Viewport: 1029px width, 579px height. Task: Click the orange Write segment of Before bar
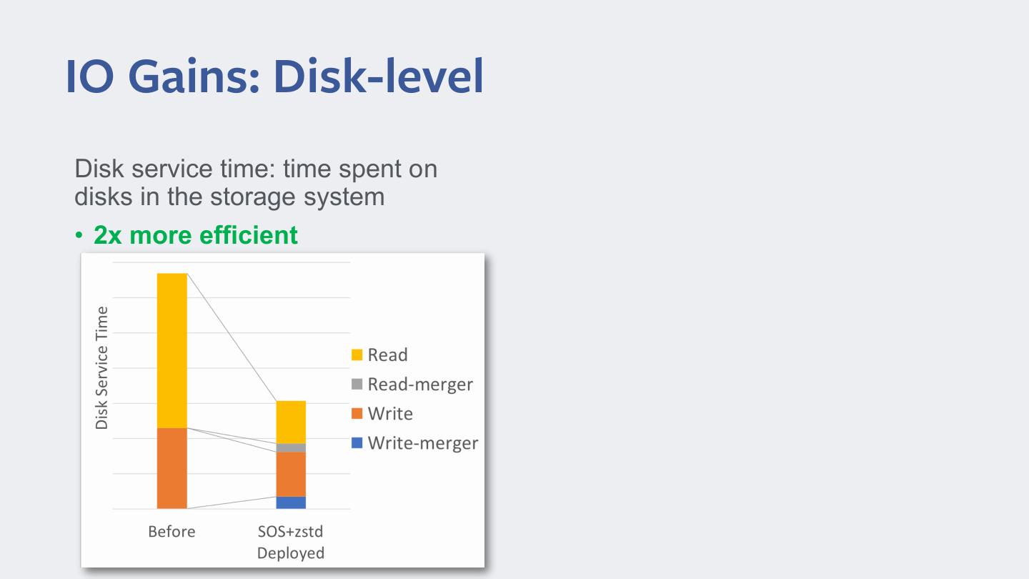coord(171,468)
